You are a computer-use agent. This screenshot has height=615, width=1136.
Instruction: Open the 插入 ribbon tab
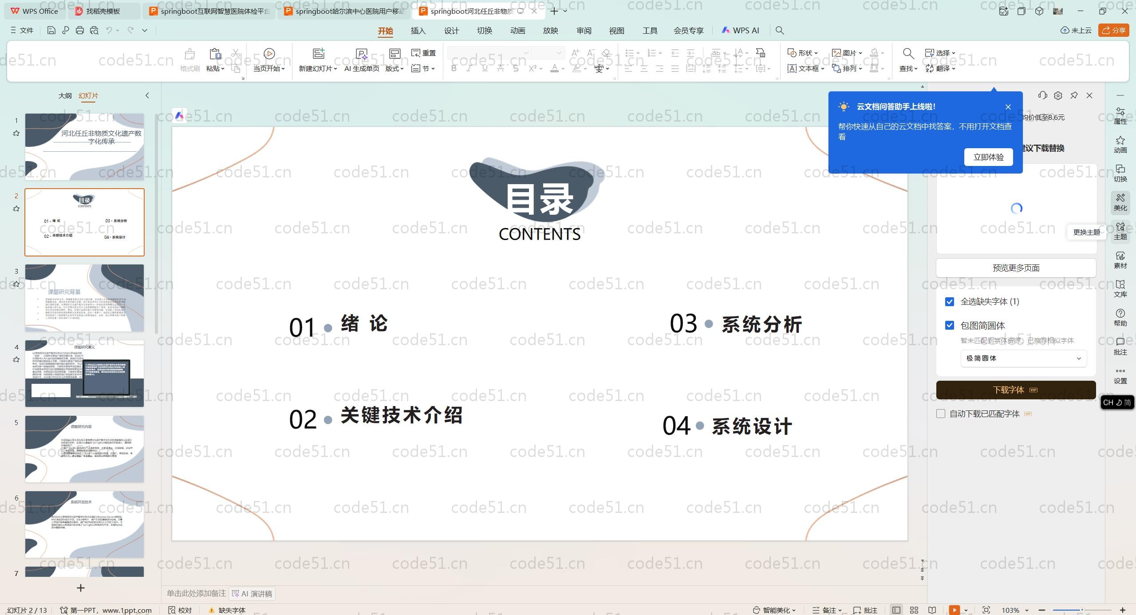pos(418,31)
